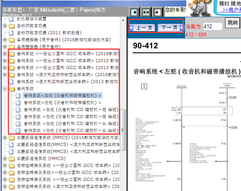Select 三菱多路通信系统 (MMCS) (2016款增加或修改内容) label
241x191 pixels.
[x=68, y=138]
